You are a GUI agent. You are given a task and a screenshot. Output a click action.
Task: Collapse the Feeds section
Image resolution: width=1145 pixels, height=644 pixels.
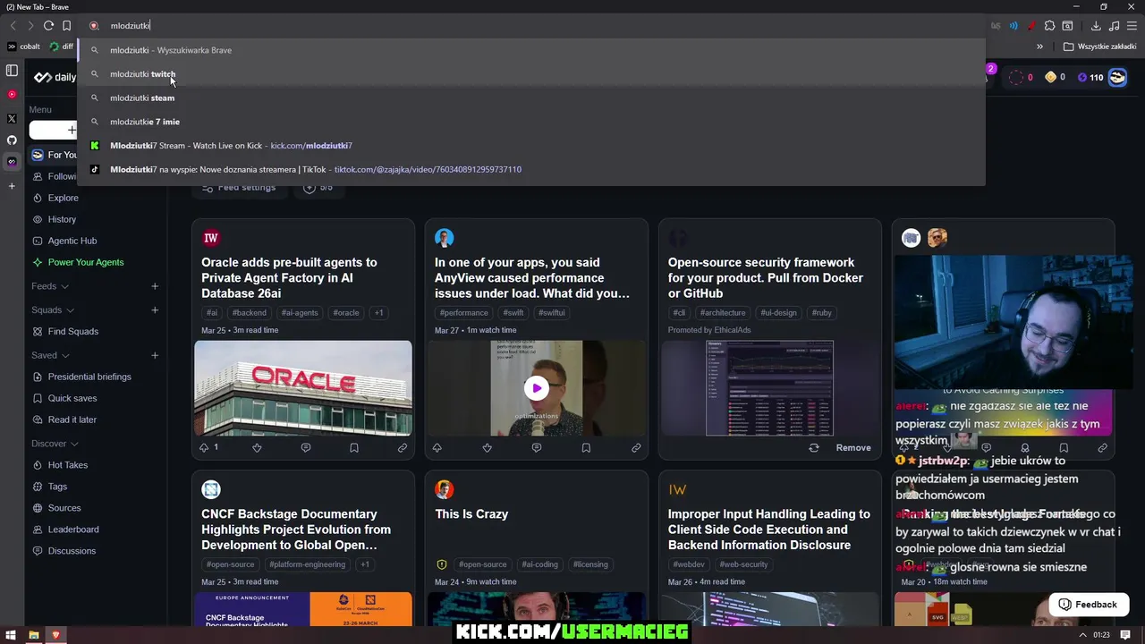50,286
